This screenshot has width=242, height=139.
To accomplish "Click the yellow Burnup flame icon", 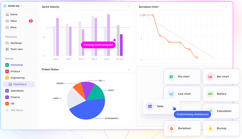I will click(x=210, y=128).
